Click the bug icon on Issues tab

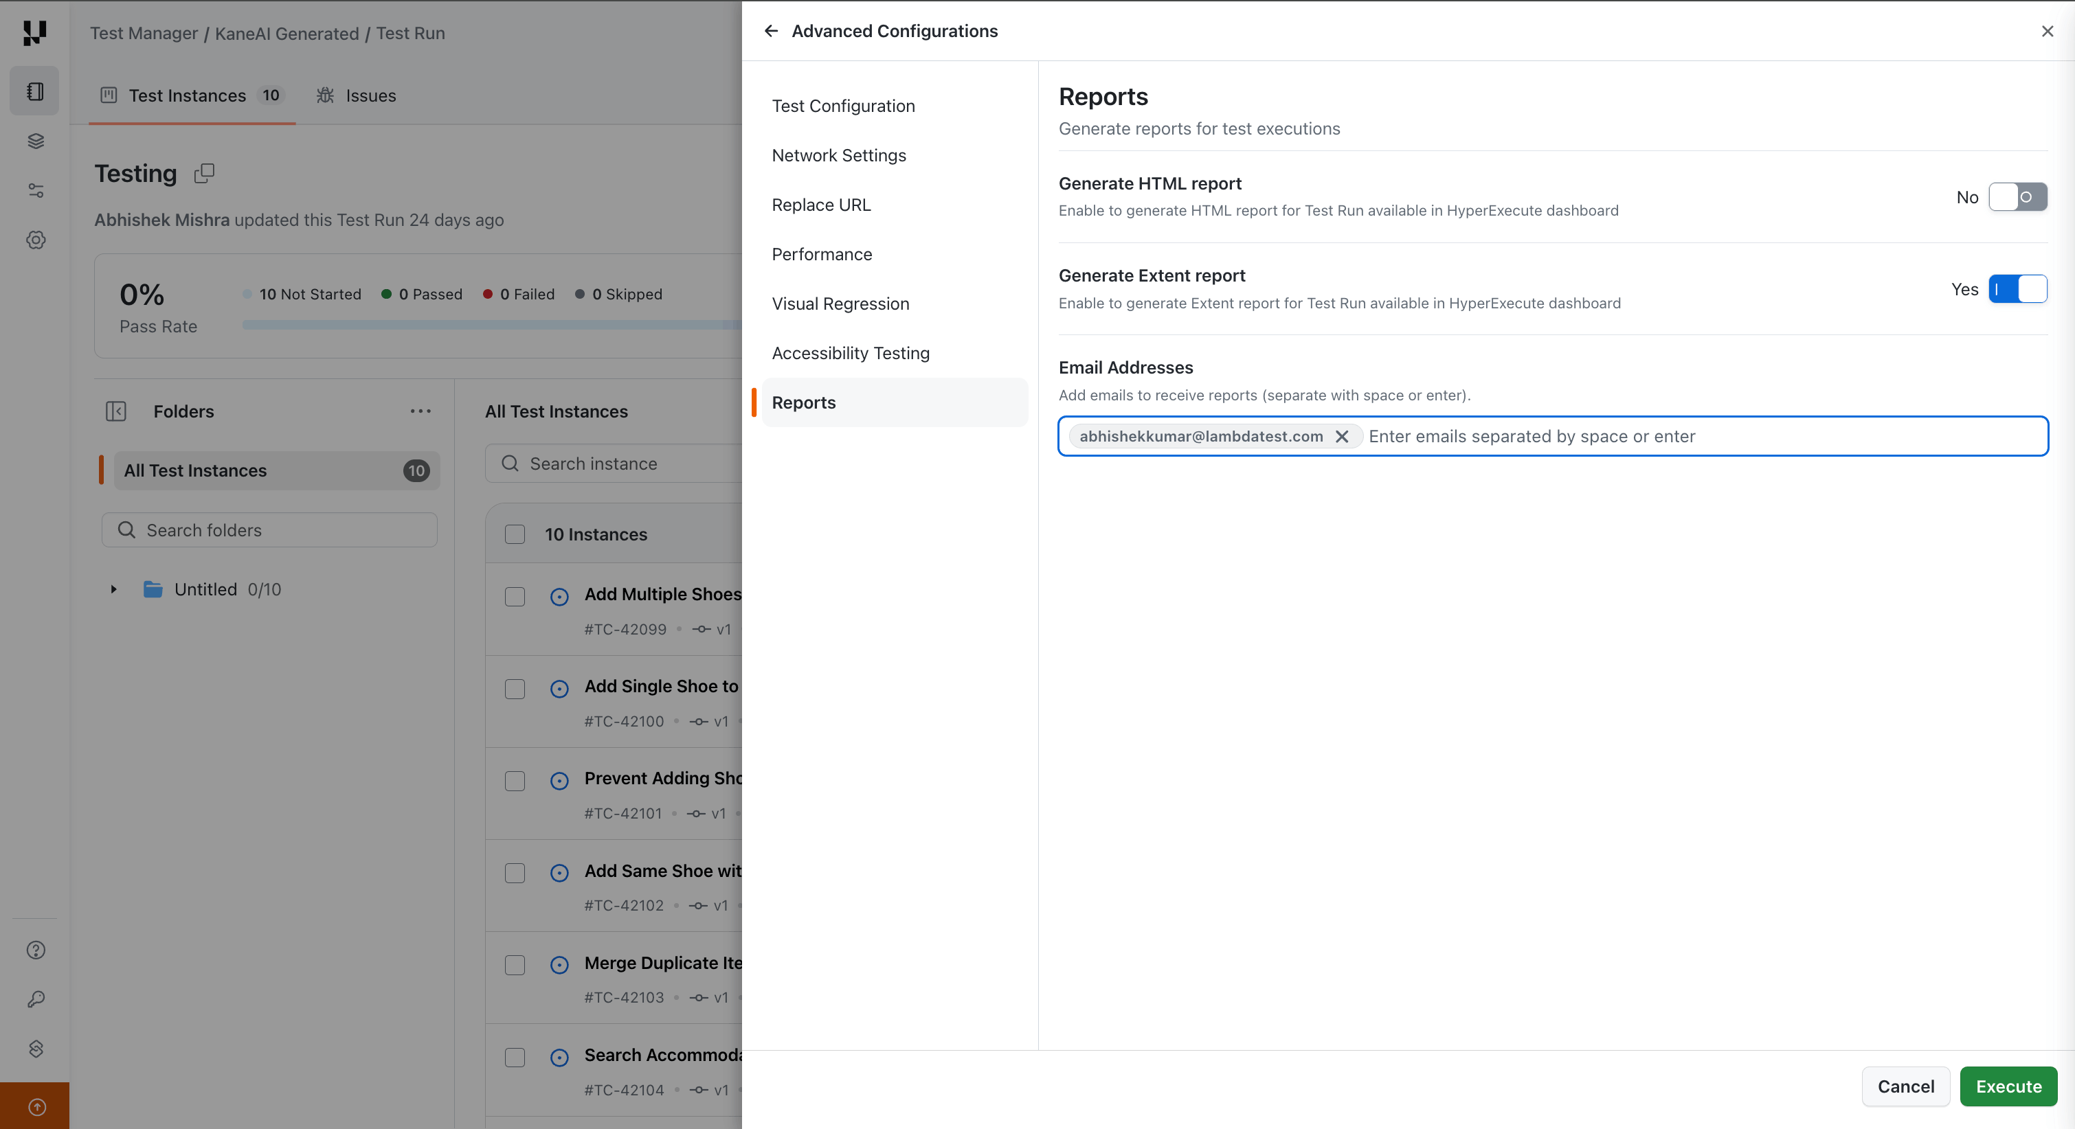pyautogui.click(x=326, y=95)
